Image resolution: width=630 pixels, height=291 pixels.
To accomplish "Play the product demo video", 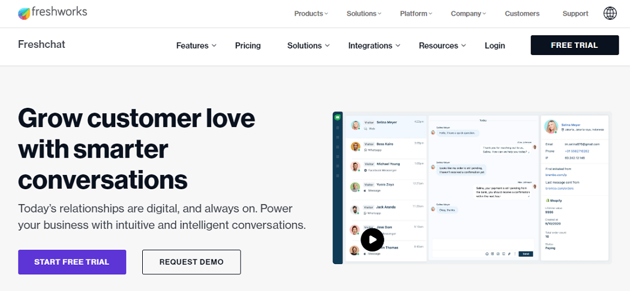I will [x=372, y=240].
